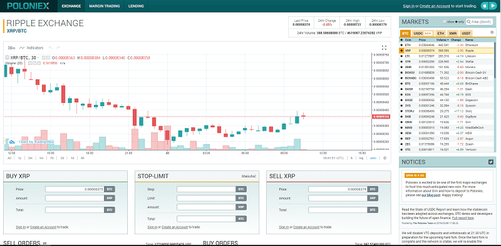Select the Storj row in Markets
Screen dimensions: 501x246
pos(447,111)
